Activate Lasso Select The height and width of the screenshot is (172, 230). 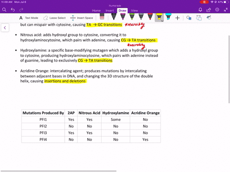[55, 18]
